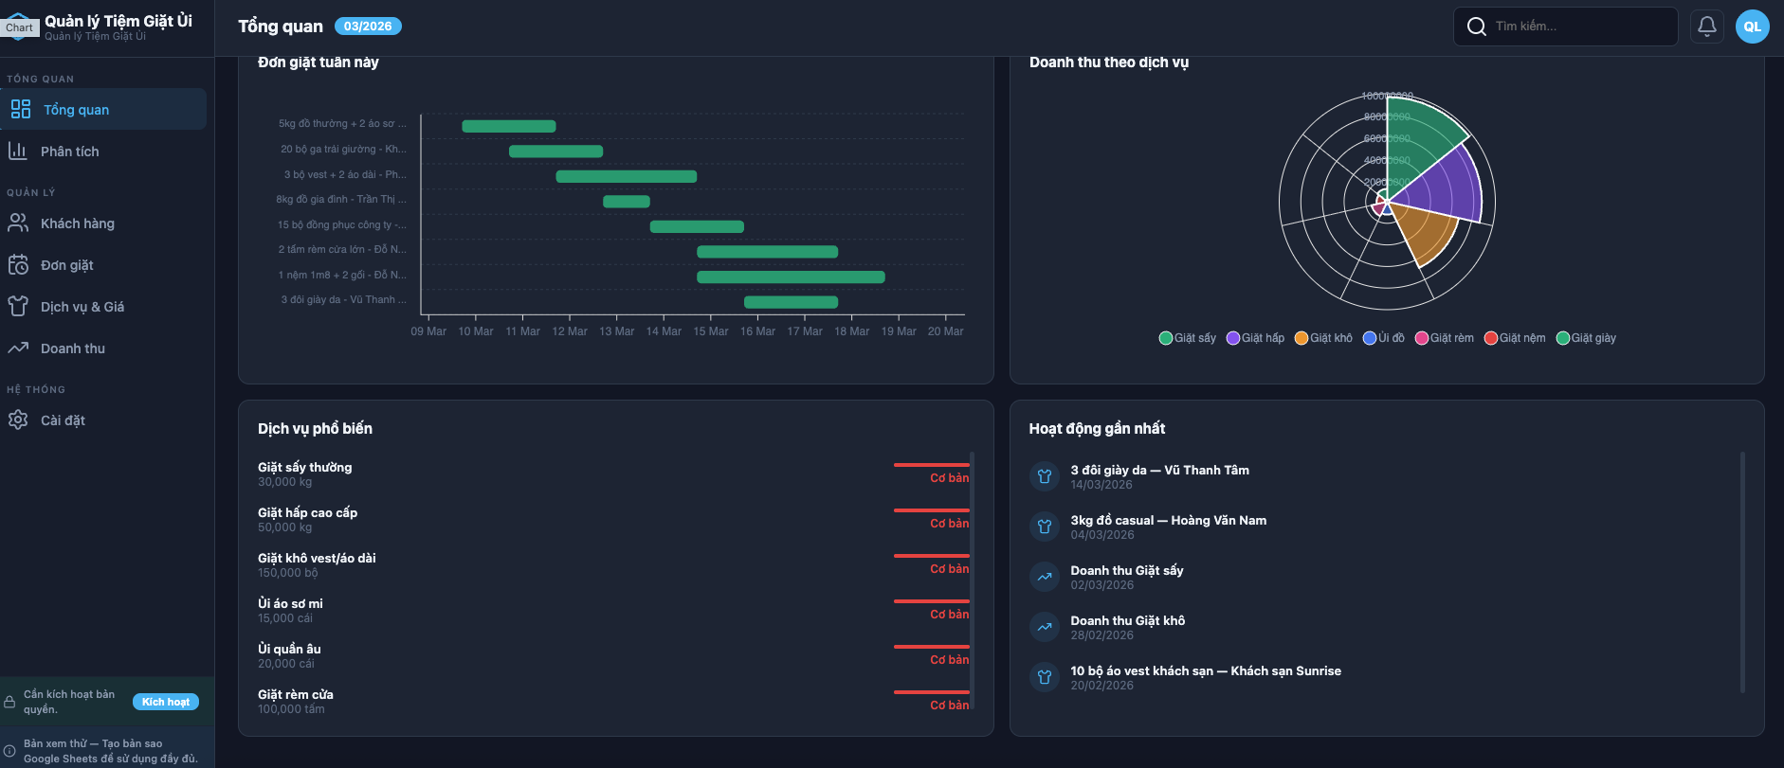The image size is (1784, 768).
Task: Open the QL user avatar
Action: pyautogui.click(x=1752, y=27)
